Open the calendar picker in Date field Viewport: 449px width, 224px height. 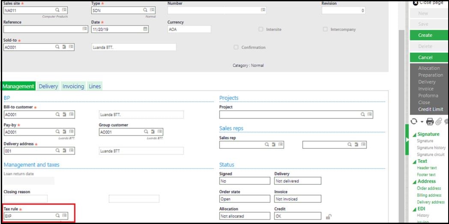[x=145, y=29]
